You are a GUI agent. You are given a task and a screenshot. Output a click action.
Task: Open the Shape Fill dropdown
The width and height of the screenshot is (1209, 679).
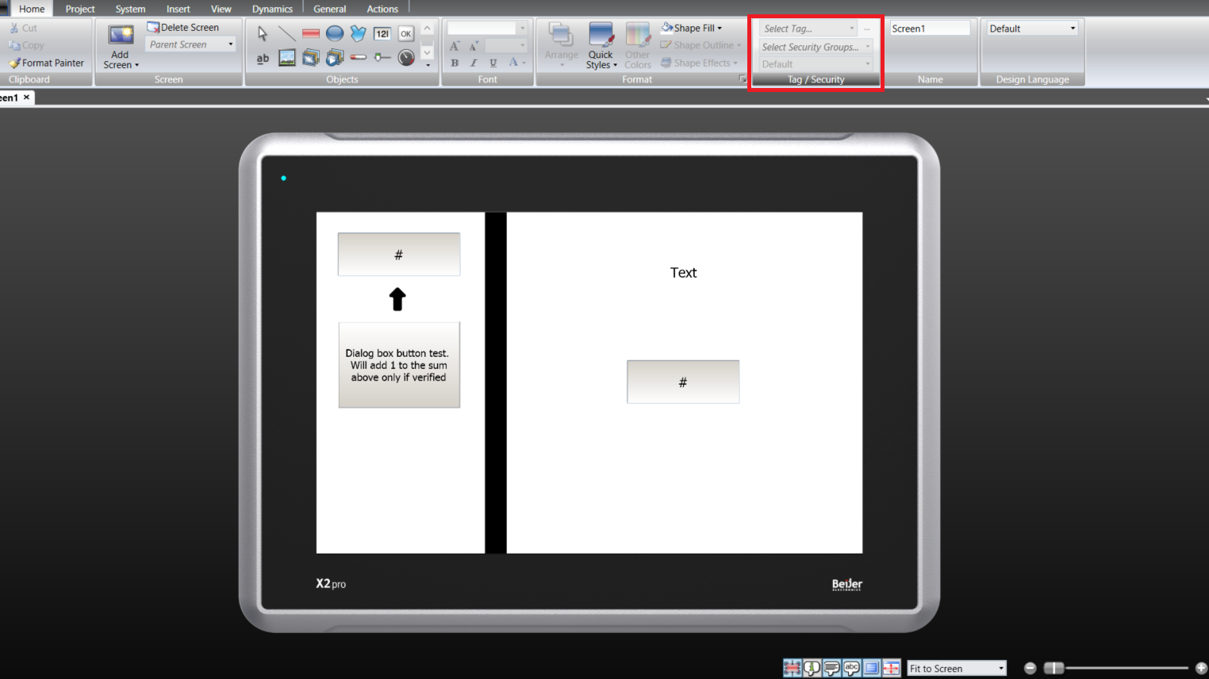tap(692, 28)
